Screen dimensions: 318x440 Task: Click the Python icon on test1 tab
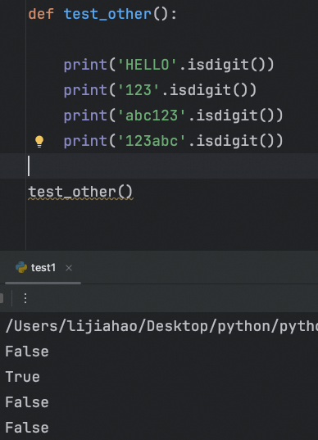[x=21, y=267]
